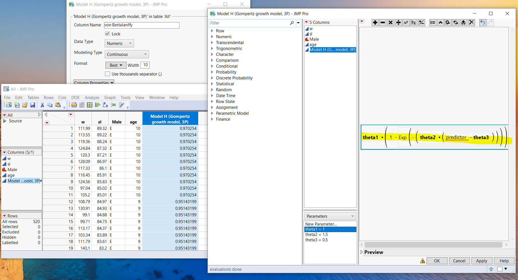Select the multiply operator in the formula toolbar
Viewport: 518px width, 280px height.
tap(391, 22)
